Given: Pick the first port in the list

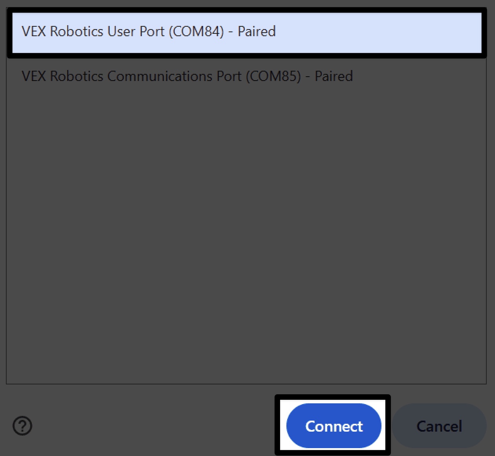Looking at the screenshot, I should pos(148,31).
